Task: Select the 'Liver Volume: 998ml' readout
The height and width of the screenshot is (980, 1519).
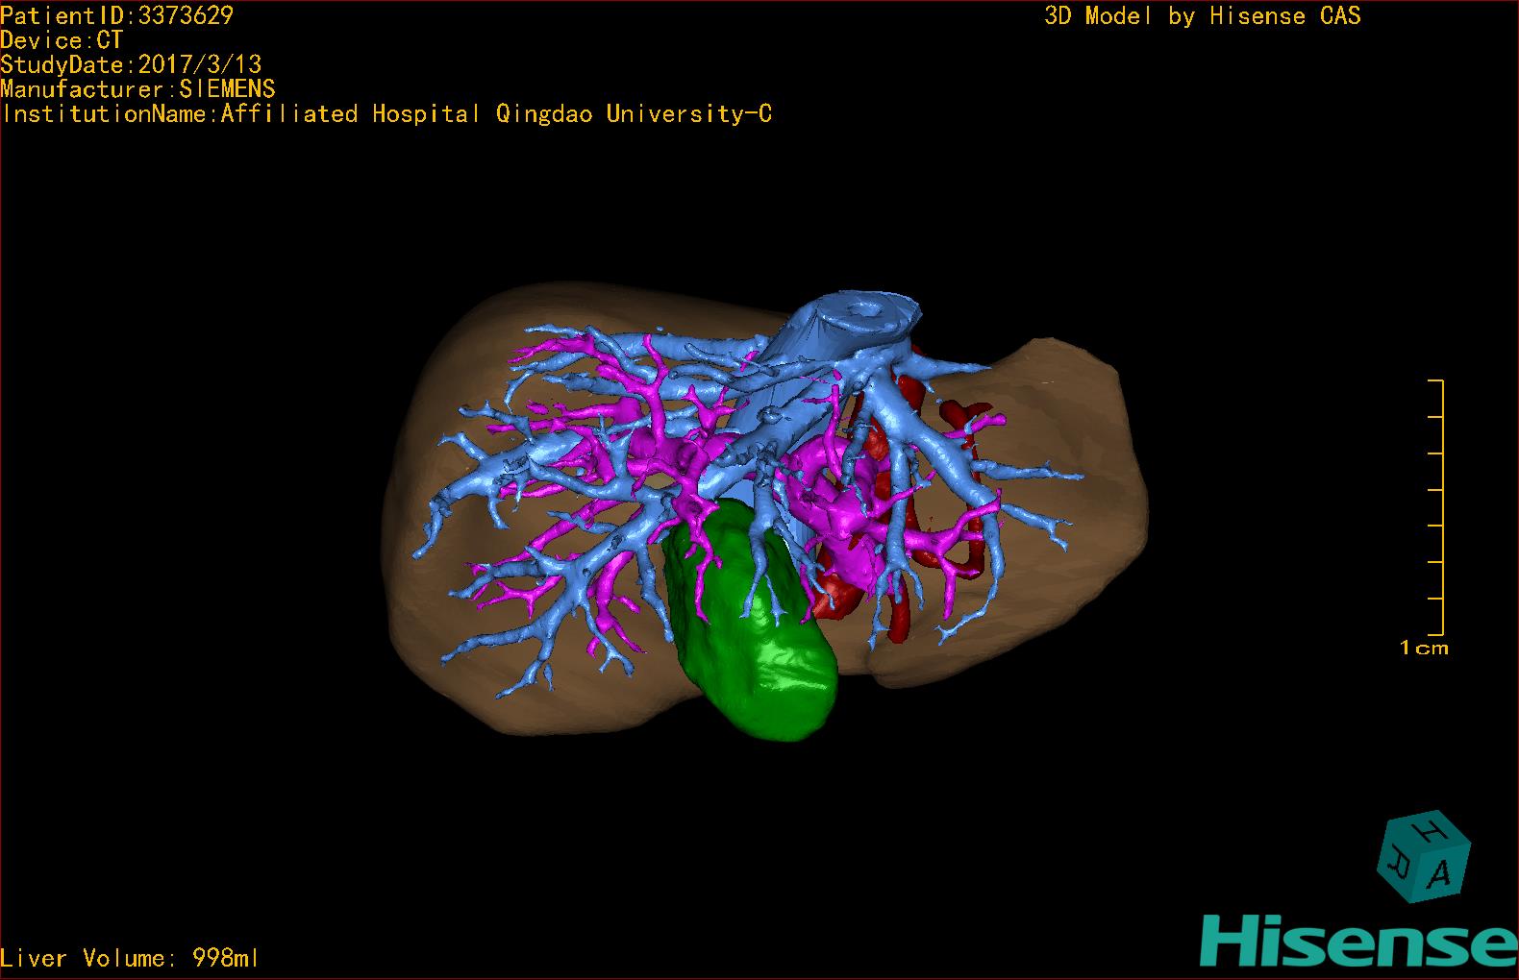Action: pos(130,958)
